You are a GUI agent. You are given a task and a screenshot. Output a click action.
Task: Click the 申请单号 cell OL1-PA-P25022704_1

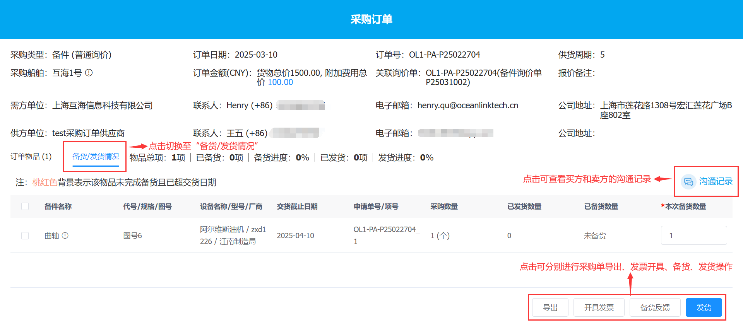(x=387, y=235)
